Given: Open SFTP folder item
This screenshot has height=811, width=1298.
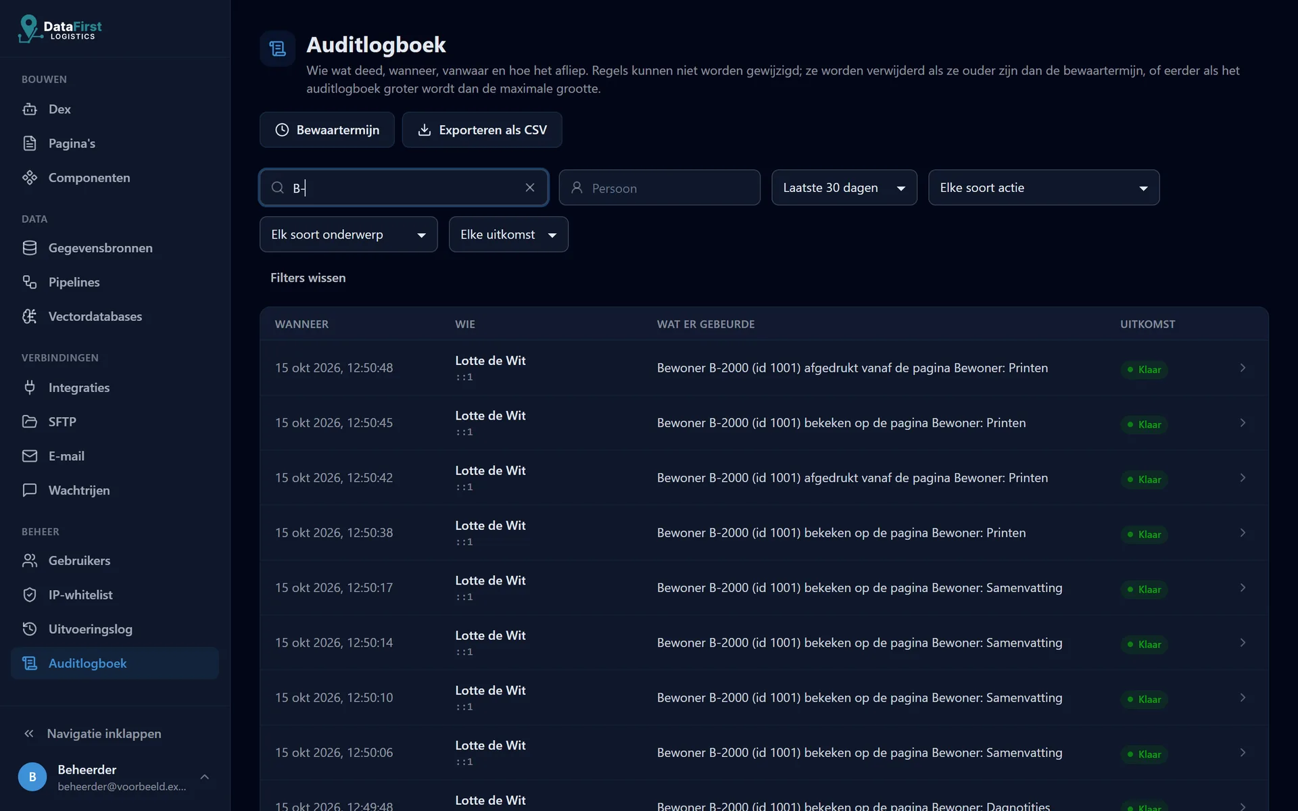Looking at the screenshot, I should pos(115,422).
